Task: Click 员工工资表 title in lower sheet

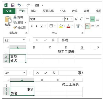Action: pos(70,84)
